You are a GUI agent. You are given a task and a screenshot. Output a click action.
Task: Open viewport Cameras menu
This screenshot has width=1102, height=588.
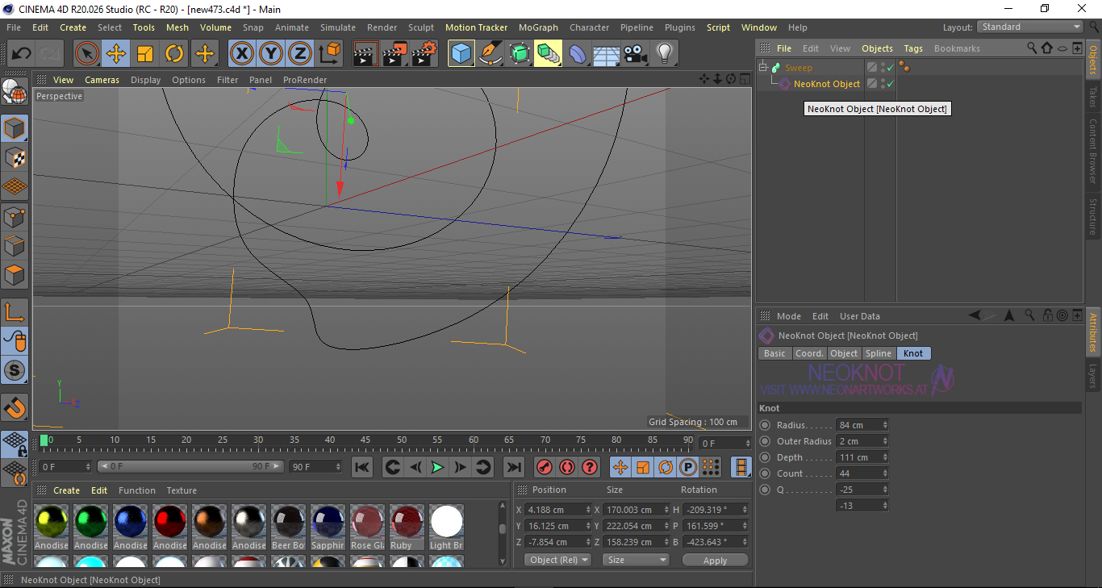[x=102, y=80]
